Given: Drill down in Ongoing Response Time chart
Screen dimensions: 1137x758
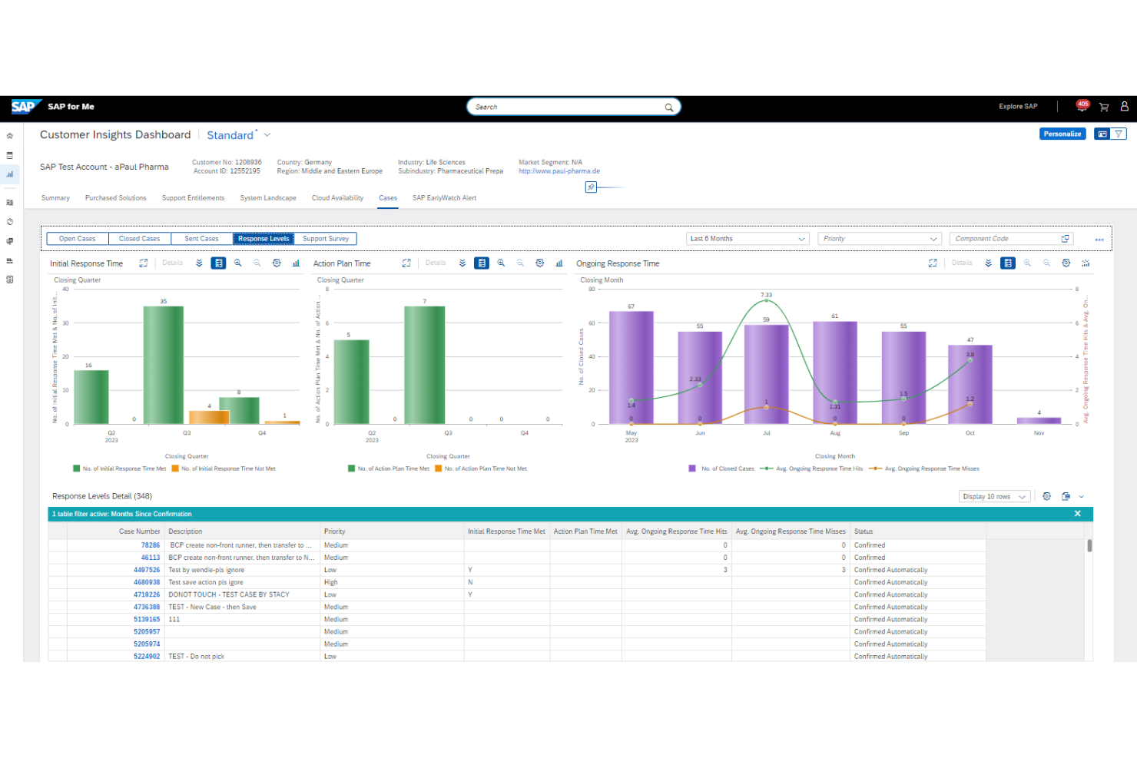Looking at the screenshot, I should (x=989, y=263).
